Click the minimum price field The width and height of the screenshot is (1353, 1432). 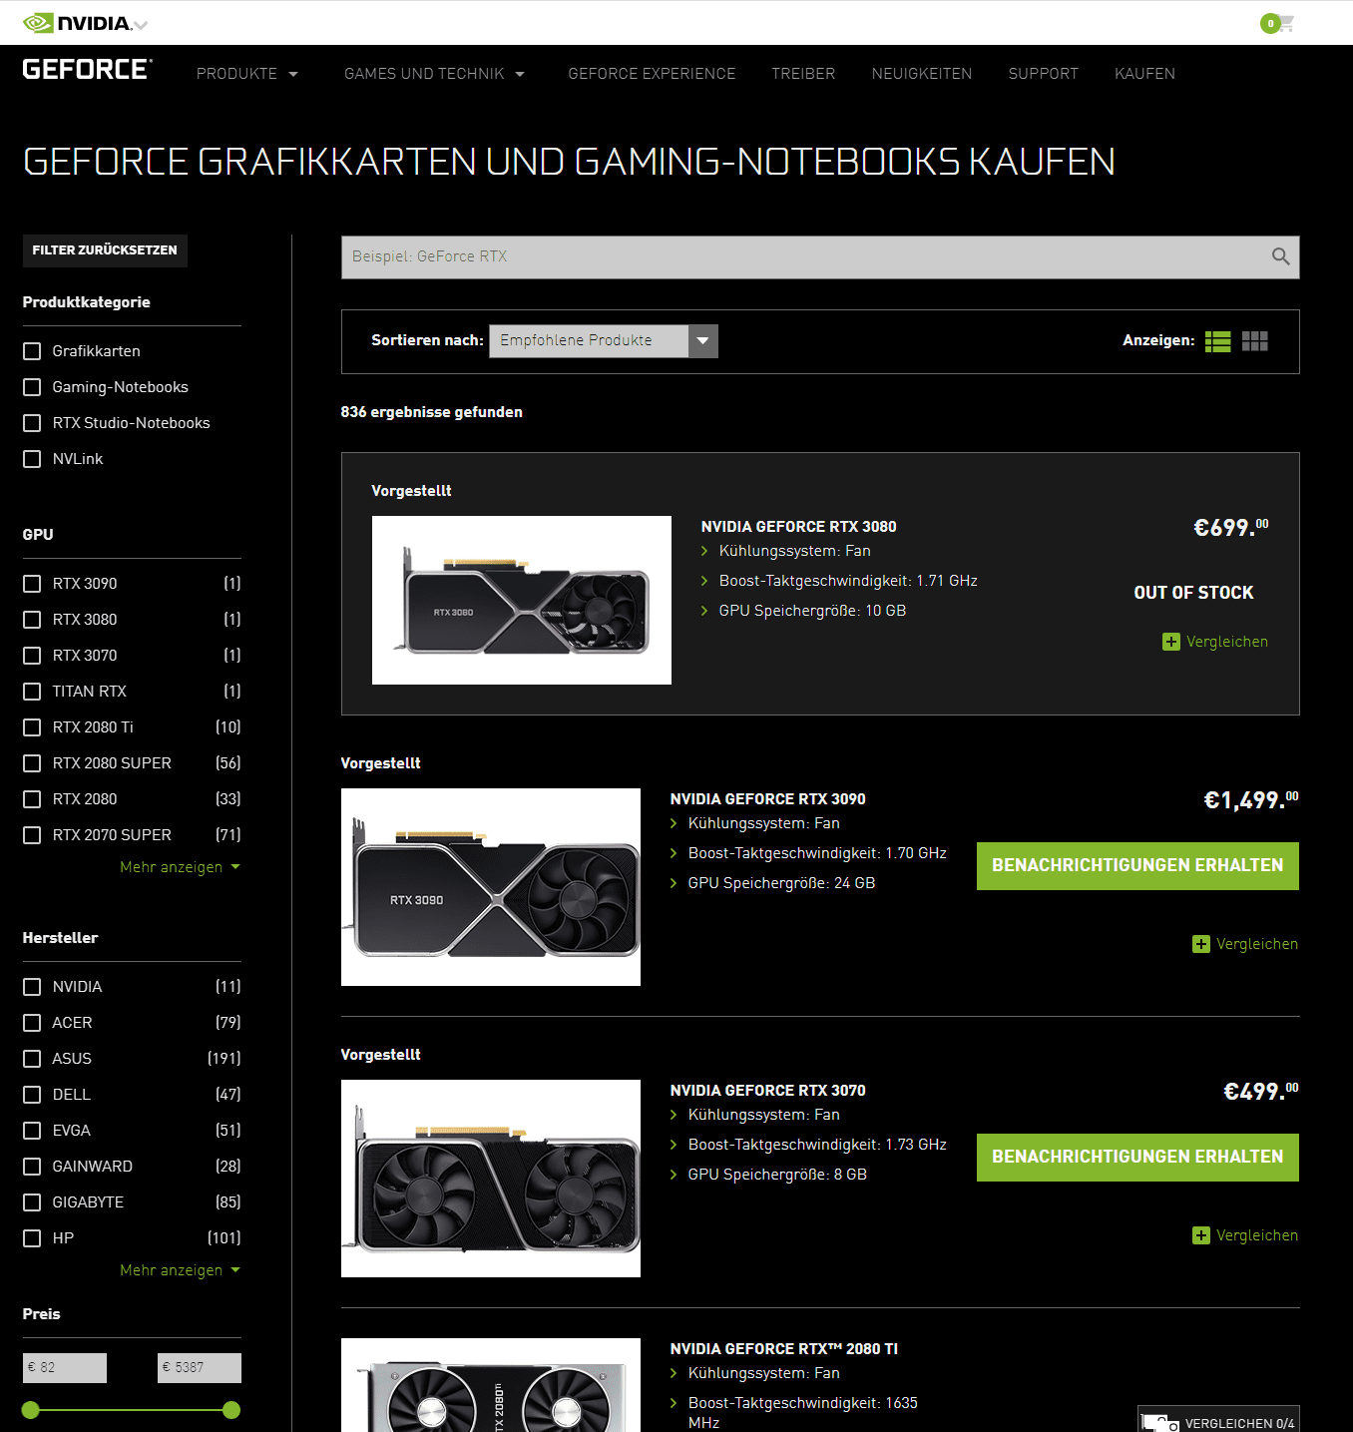(x=65, y=1368)
